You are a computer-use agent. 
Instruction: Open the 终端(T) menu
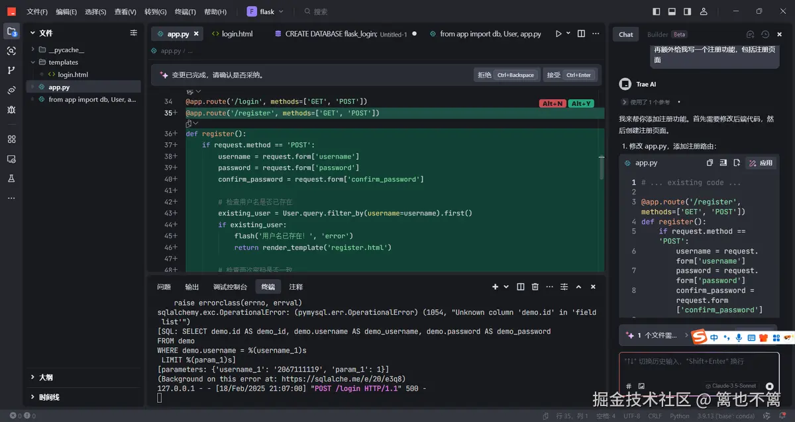185,11
